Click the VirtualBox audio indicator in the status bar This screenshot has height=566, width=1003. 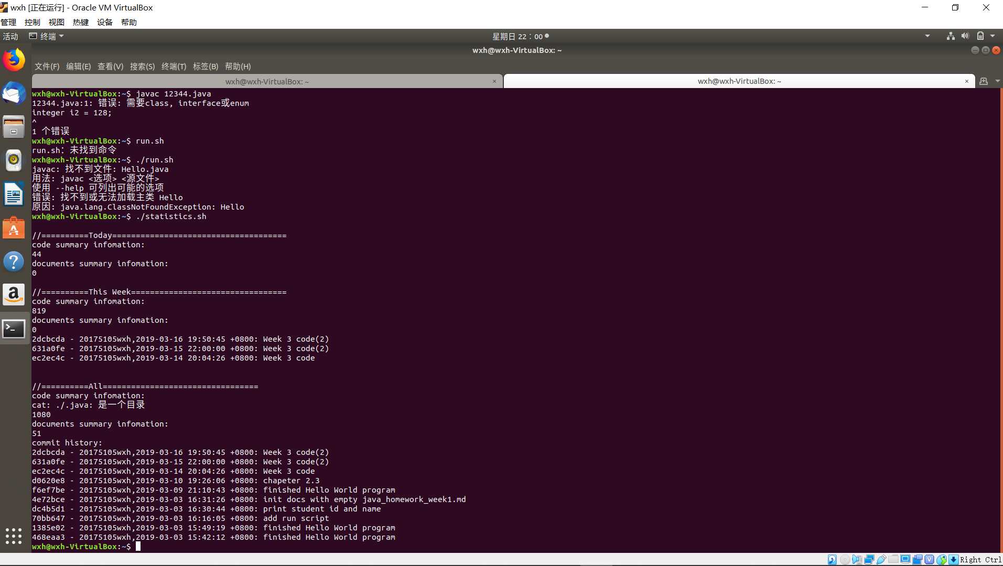click(x=857, y=560)
